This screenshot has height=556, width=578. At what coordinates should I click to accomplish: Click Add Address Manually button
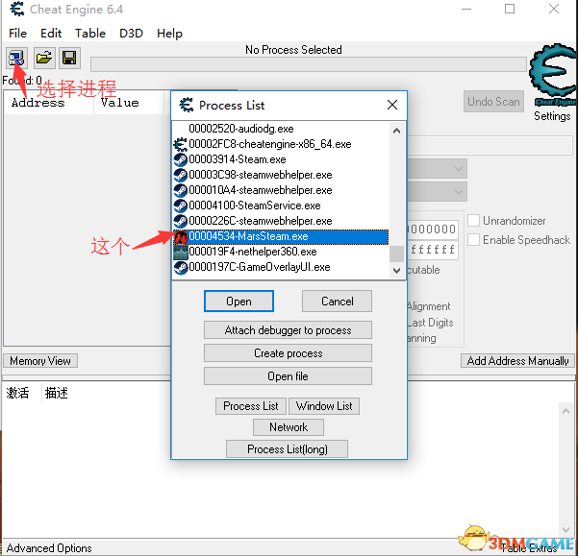pos(517,361)
